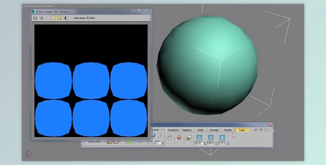Switch to the Scale tab

pyautogui.click(x=201, y=130)
